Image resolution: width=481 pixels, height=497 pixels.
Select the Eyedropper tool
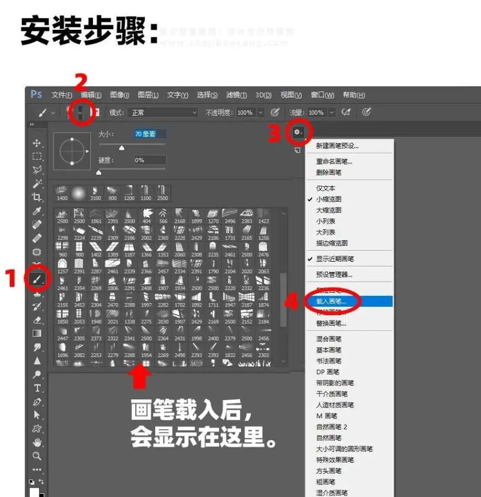[36, 207]
